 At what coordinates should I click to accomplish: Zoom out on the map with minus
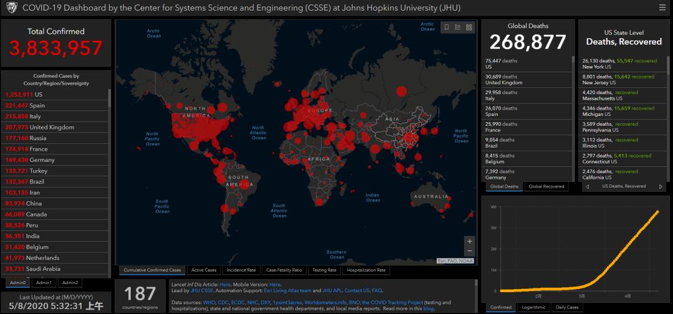pyautogui.click(x=469, y=252)
